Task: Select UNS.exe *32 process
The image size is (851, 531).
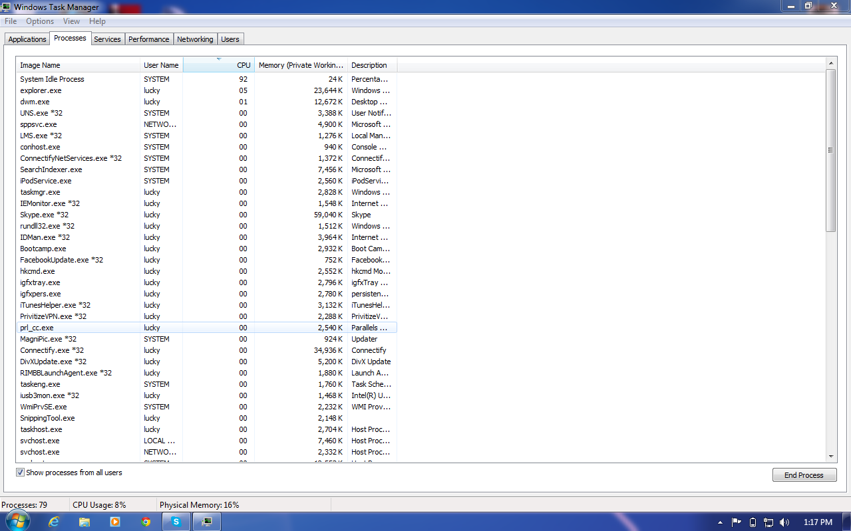Action: pyautogui.click(x=206, y=113)
